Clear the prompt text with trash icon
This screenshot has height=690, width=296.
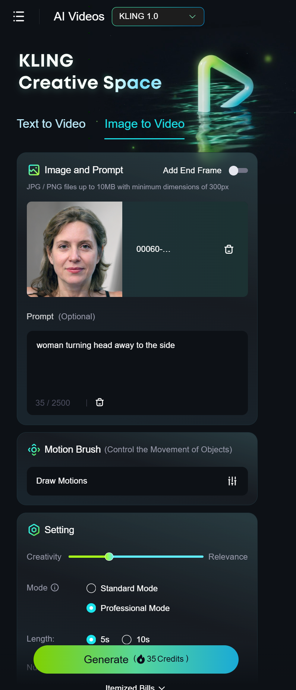click(100, 402)
